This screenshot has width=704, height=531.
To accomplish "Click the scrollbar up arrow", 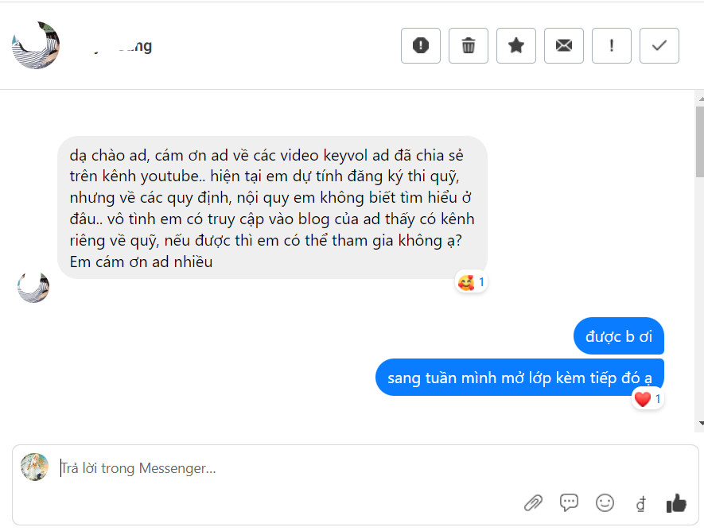I will coord(701,99).
